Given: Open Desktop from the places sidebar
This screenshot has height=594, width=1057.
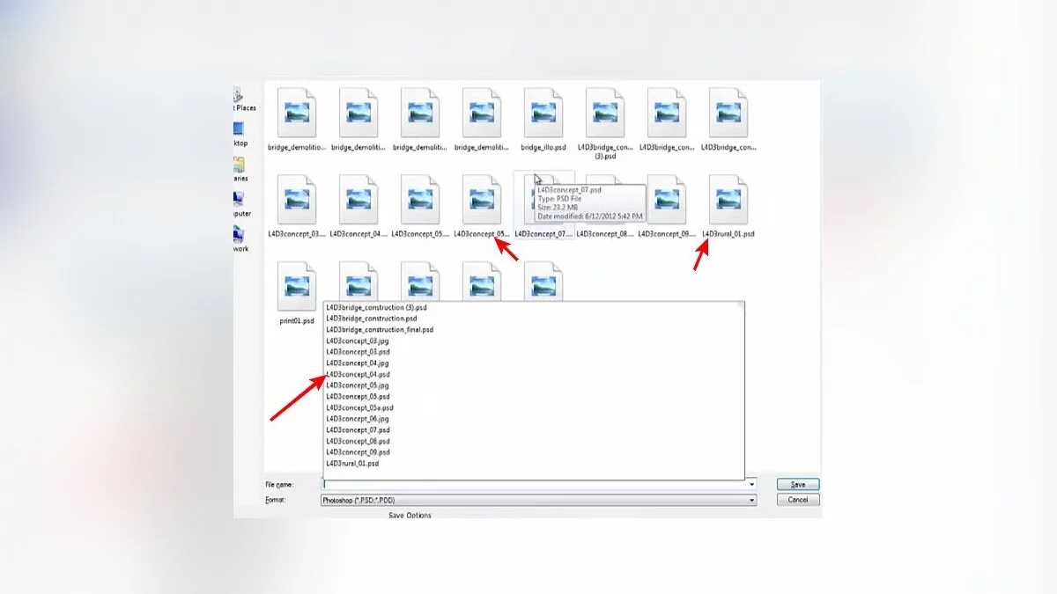Looking at the screenshot, I should (239, 134).
